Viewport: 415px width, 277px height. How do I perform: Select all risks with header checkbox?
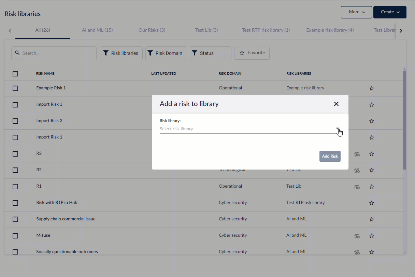point(15,74)
